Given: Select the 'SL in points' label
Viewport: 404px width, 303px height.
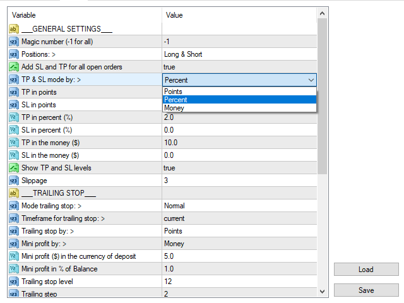Looking at the screenshot, I should (x=39, y=105).
